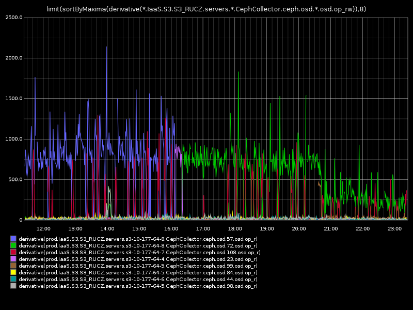Click the 23:00 time axis label
The height and width of the screenshot is (310, 413).
tap(394, 229)
